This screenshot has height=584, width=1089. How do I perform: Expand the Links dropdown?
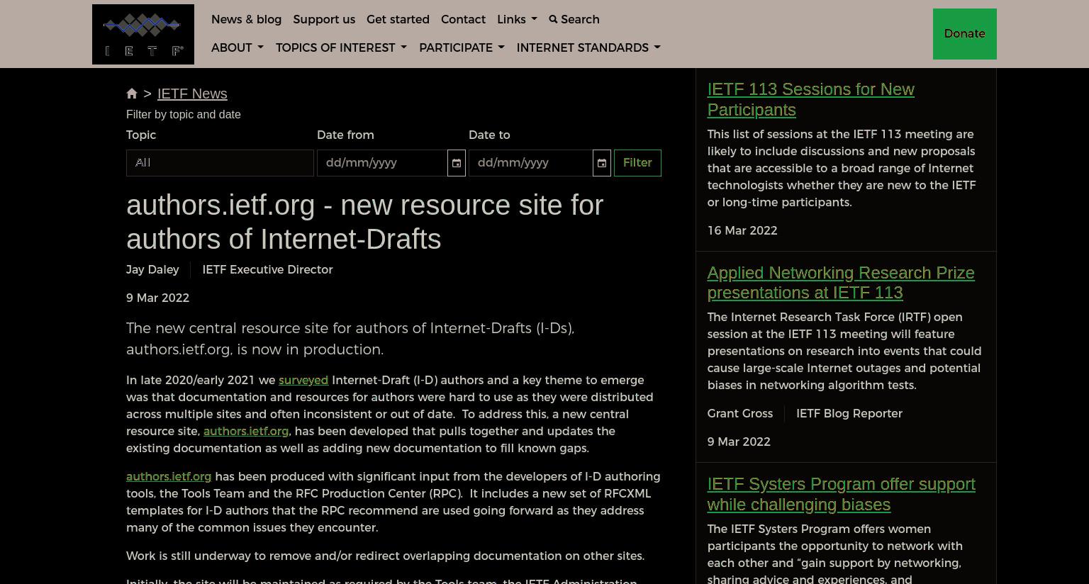click(517, 19)
